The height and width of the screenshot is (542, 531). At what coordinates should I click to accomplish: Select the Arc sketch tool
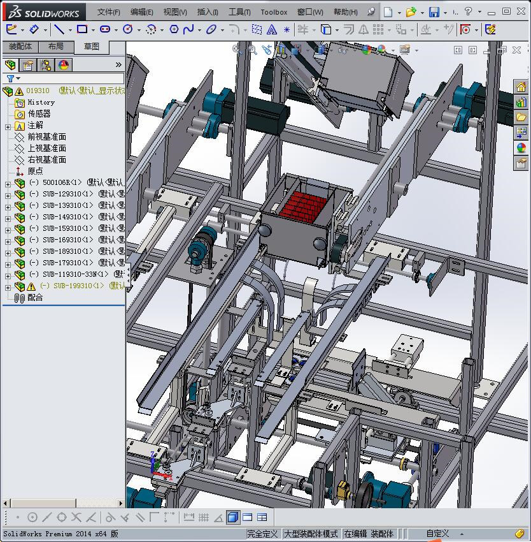click(151, 30)
